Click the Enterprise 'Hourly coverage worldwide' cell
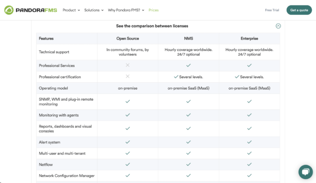Screen dimensions: 316x183 coord(249,52)
